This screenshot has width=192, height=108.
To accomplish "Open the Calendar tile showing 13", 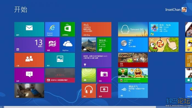I will tap(29, 45).
